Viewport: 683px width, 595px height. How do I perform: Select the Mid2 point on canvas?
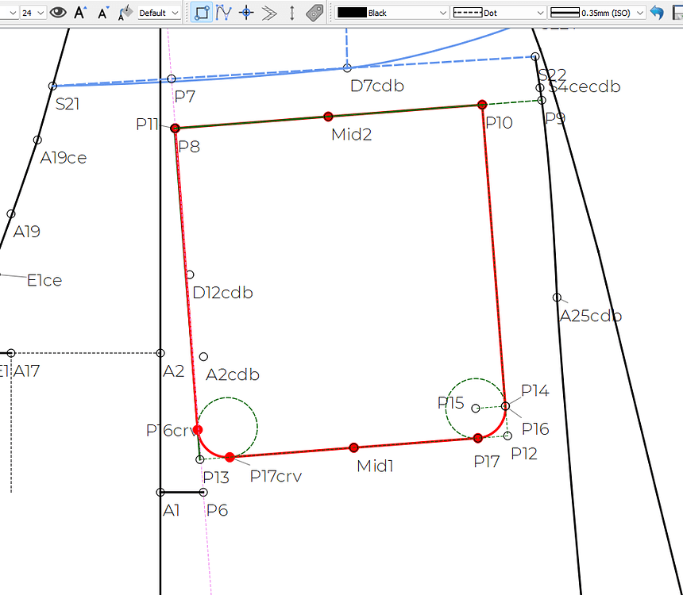(328, 117)
